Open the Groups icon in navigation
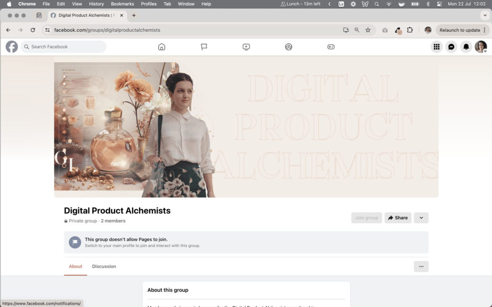 click(288, 47)
